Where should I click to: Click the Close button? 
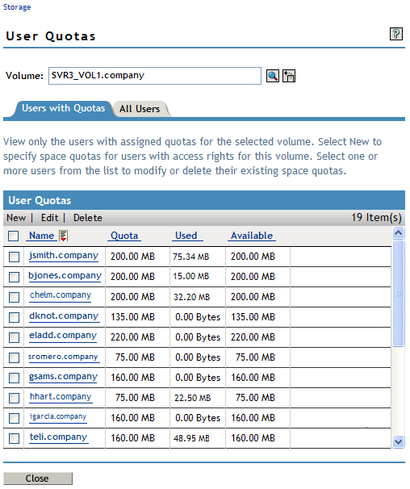[x=38, y=479]
